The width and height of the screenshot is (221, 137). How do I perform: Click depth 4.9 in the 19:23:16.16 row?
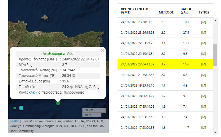point(185,85)
